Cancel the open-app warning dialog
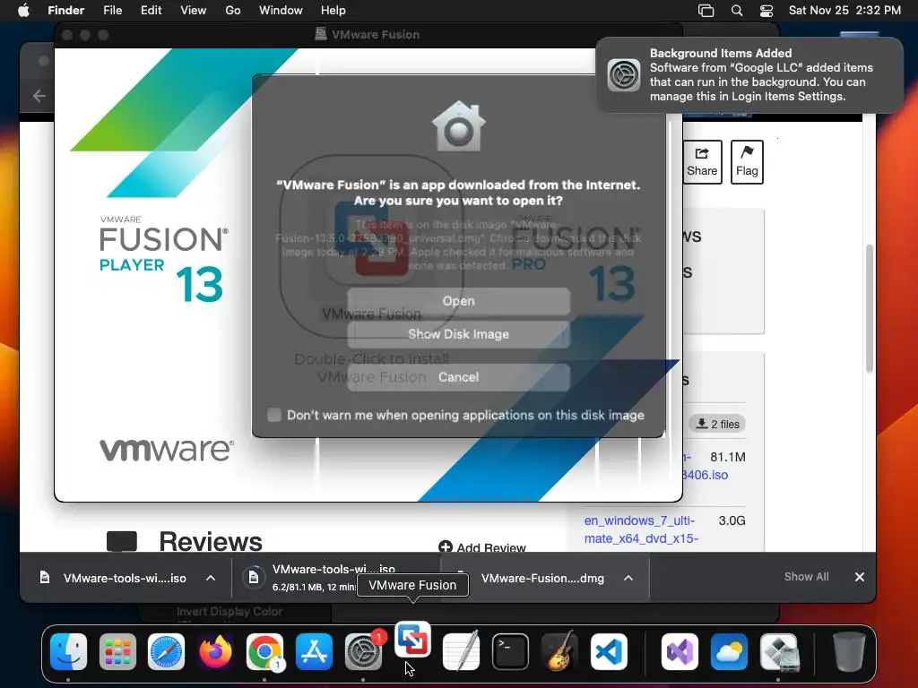This screenshot has width=918, height=688. (458, 377)
